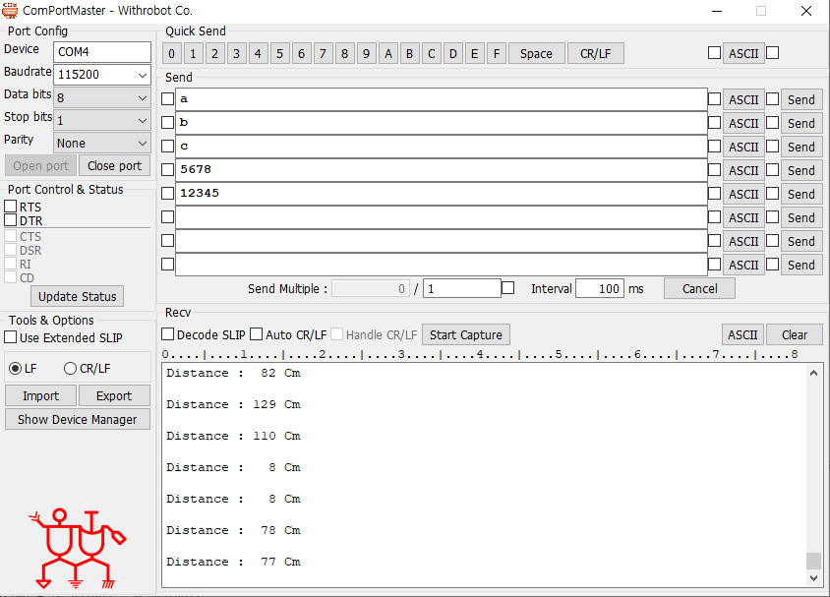Click the Recv scrollbar down arrow
This screenshot has height=597, width=830.
click(x=813, y=578)
